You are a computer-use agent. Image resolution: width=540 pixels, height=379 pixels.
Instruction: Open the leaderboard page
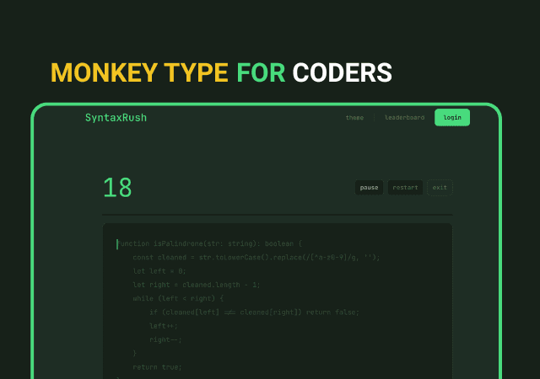(405, 118)
